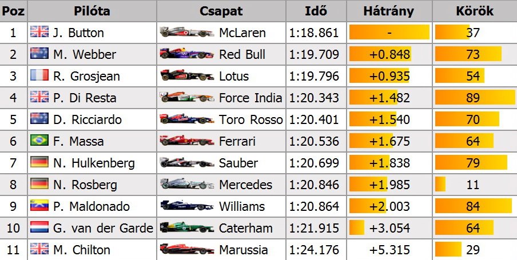This screenshot has width=517, height=260.
Task: Click the Force India team name
Action: tap(250, 98)
